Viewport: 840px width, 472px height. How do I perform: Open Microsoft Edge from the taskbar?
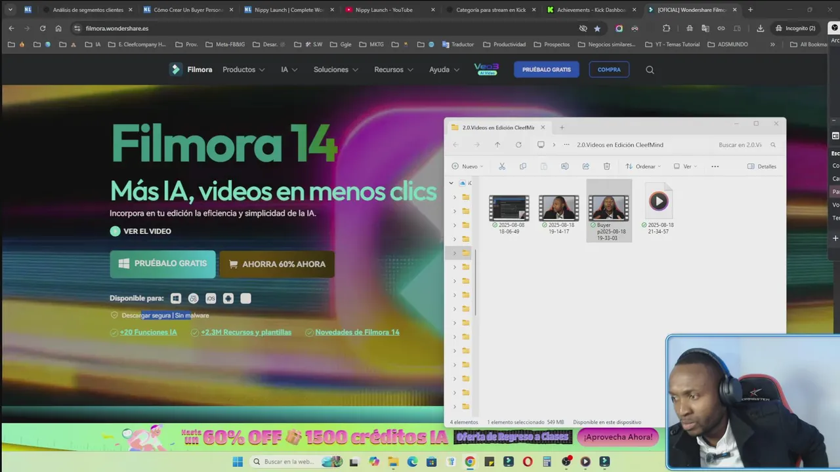point(412,462)
